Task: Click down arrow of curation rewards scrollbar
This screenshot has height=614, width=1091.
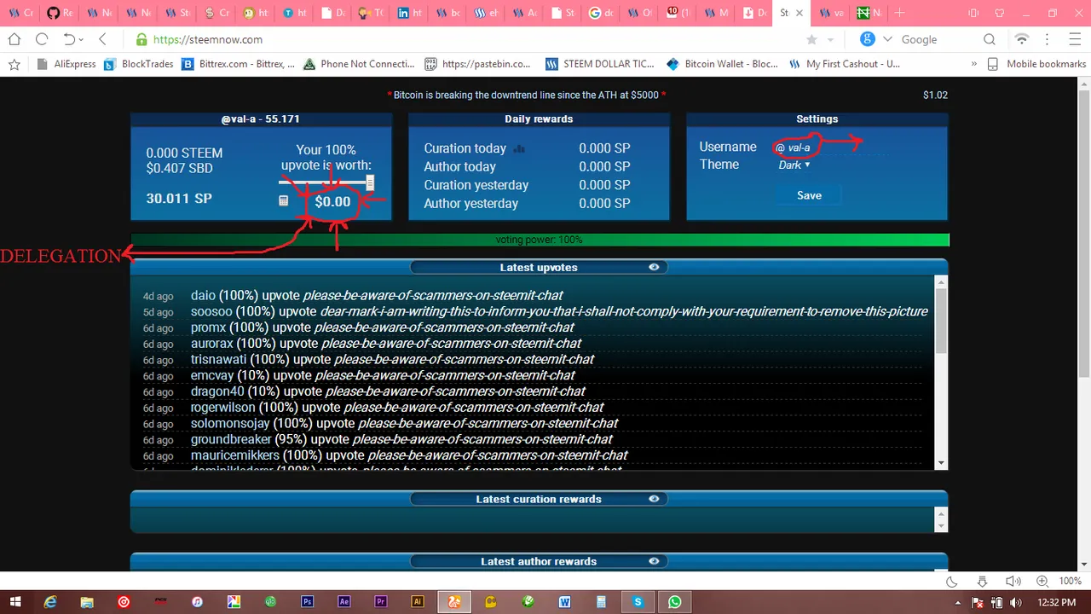Action: 941,526
